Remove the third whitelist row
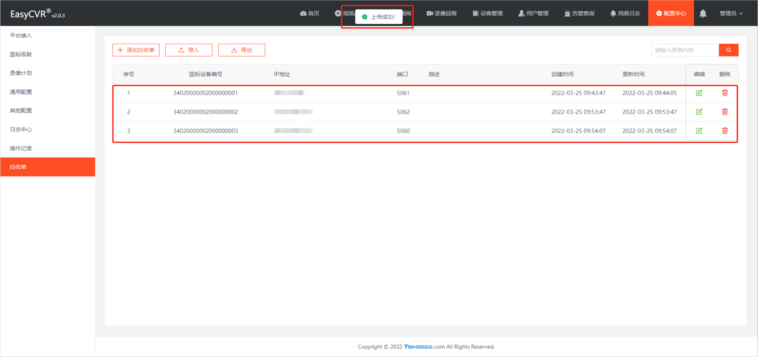This screenshot has height=357, width=758. click(725, 131)
